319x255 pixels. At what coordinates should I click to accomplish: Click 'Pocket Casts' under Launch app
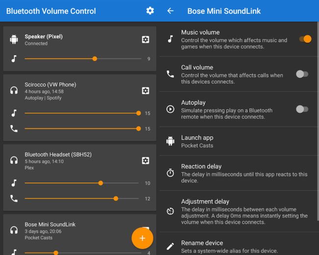[x=197, y=146]
